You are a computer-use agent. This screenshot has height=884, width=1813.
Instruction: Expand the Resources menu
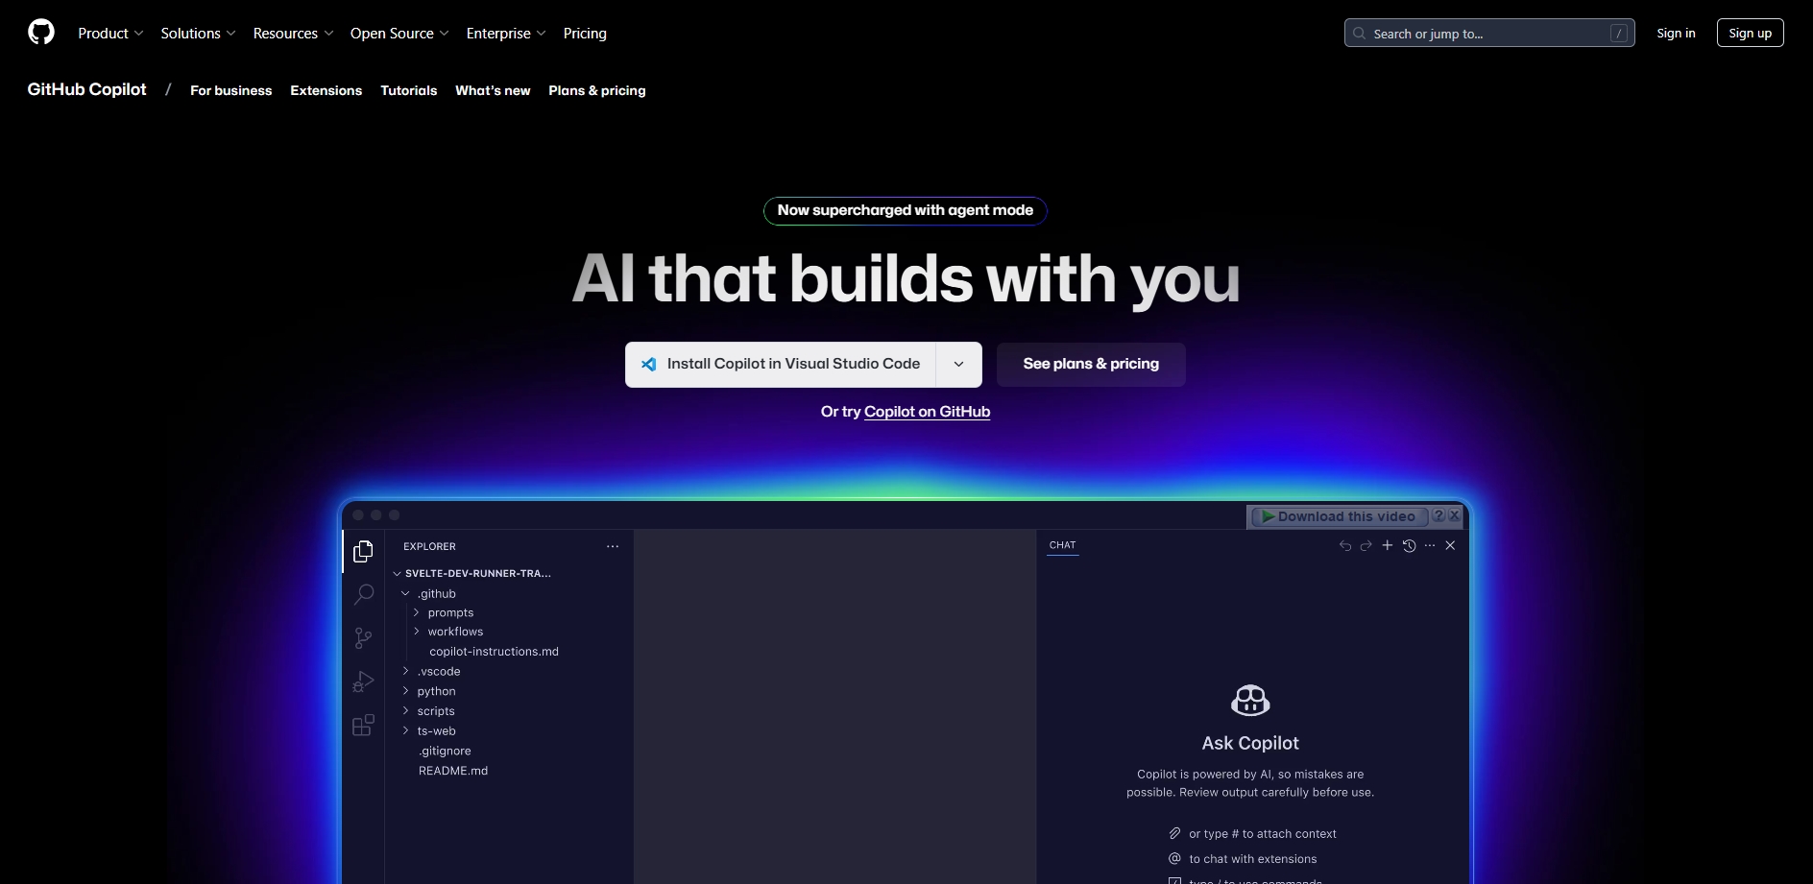pos(293,33)
